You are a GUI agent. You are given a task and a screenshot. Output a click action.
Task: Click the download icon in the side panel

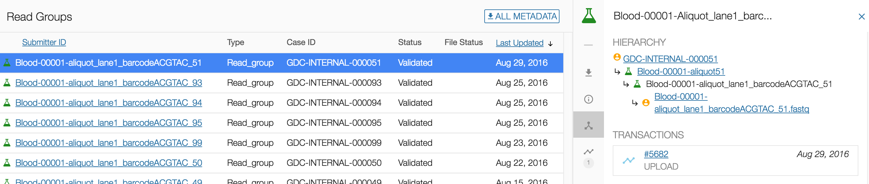click(588, 73)
